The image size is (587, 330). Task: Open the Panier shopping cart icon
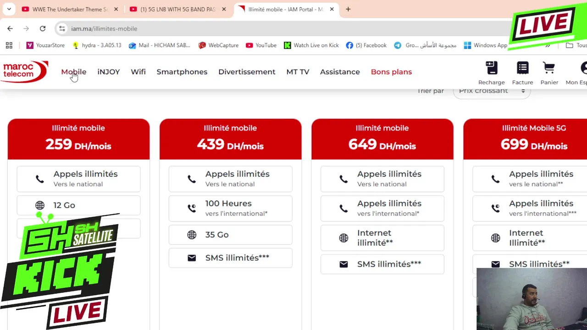549,73
